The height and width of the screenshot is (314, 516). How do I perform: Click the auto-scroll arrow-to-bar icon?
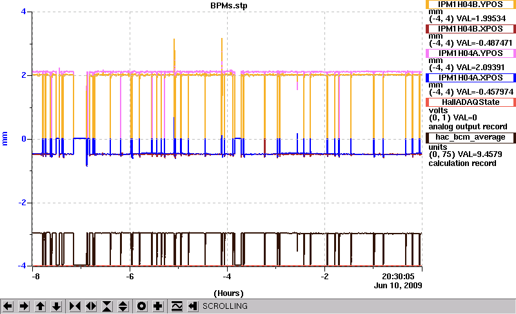coord(193,306)
